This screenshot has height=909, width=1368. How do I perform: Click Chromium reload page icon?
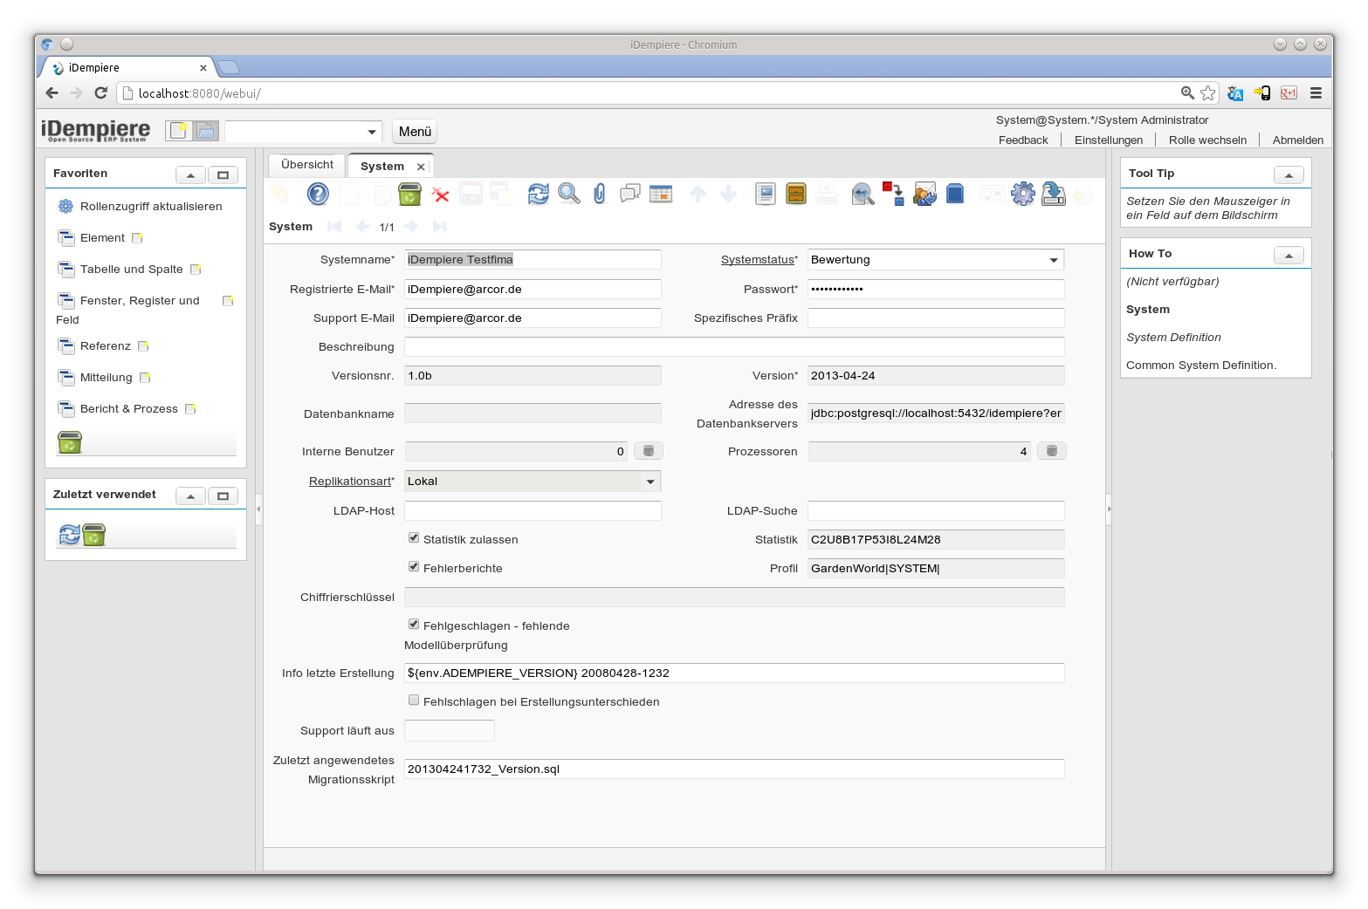point(101,92)
